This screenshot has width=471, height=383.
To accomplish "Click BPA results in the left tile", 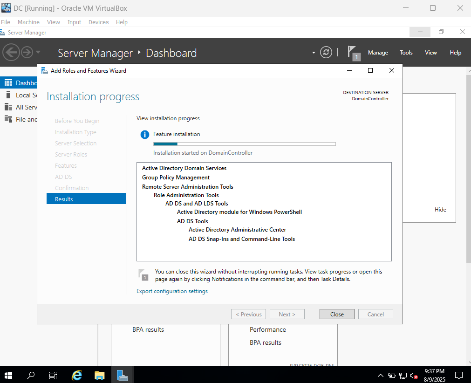I will tap(148, 330).
